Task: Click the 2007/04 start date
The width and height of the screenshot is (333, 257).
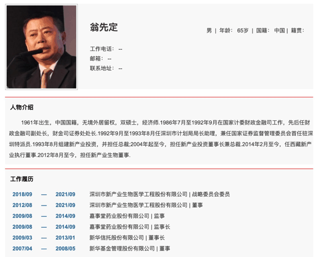Action: [22, 248]
